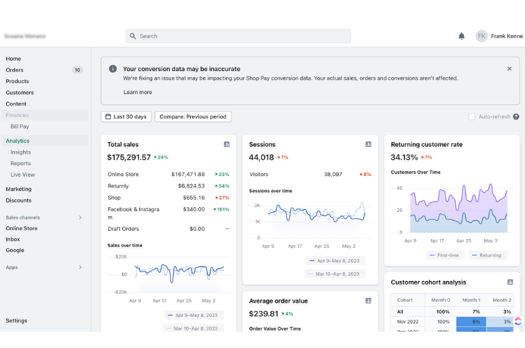Open the Total sales report icon

(x=227, y=144)
